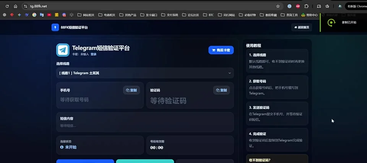This screenshot has height=163, width=367.
Task: Expand the 线路1 Telegram 土耳其 dropdown
Action: tap(145, 73)
